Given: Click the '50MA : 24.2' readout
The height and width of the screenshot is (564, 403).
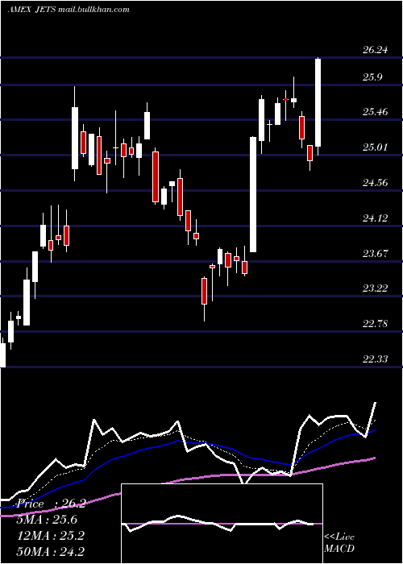Looking at the screenshot, I should 51,551.
